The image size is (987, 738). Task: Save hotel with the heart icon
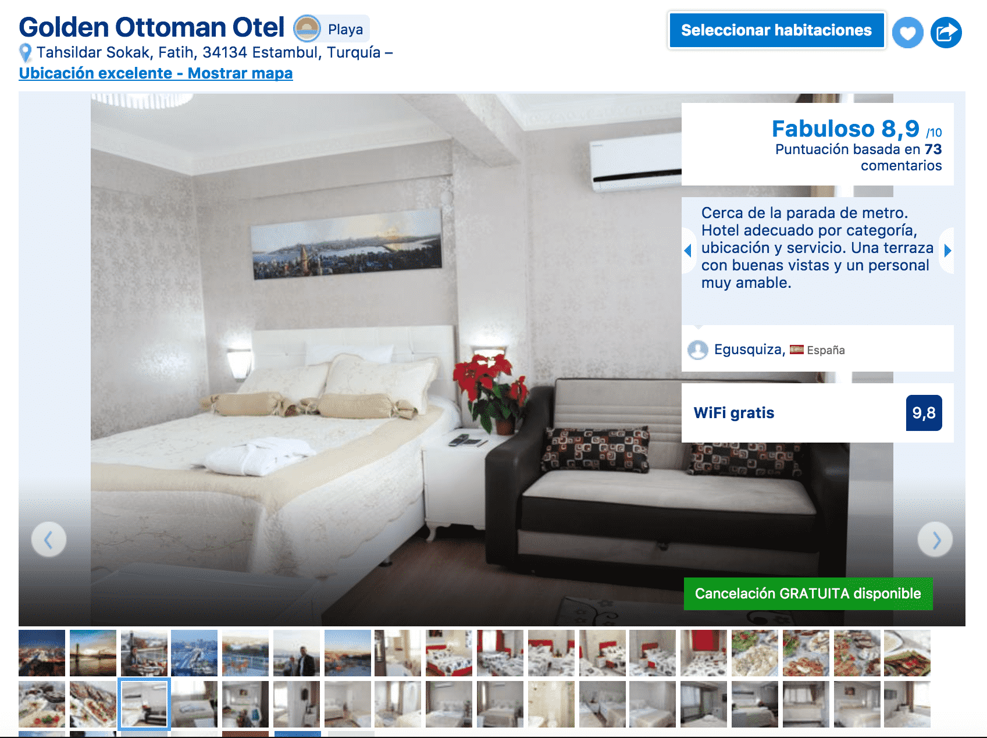point(907,33)
